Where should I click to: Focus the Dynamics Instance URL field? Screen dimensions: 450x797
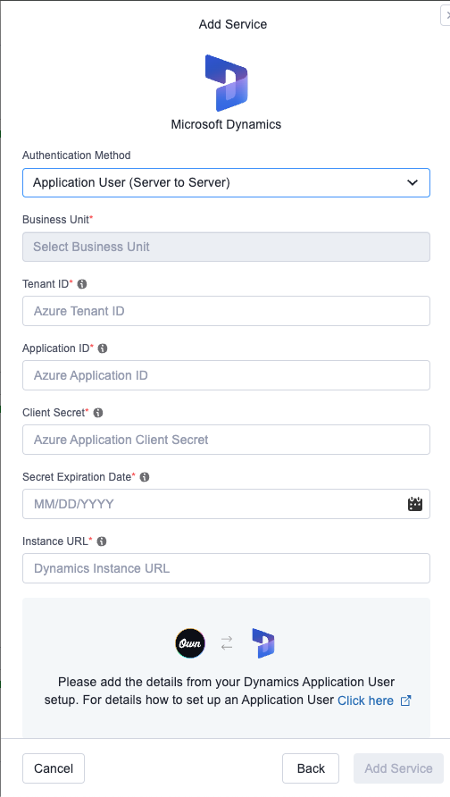click(226, 568)
